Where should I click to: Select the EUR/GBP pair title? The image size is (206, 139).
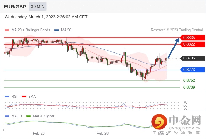click(x=15, y=7)
